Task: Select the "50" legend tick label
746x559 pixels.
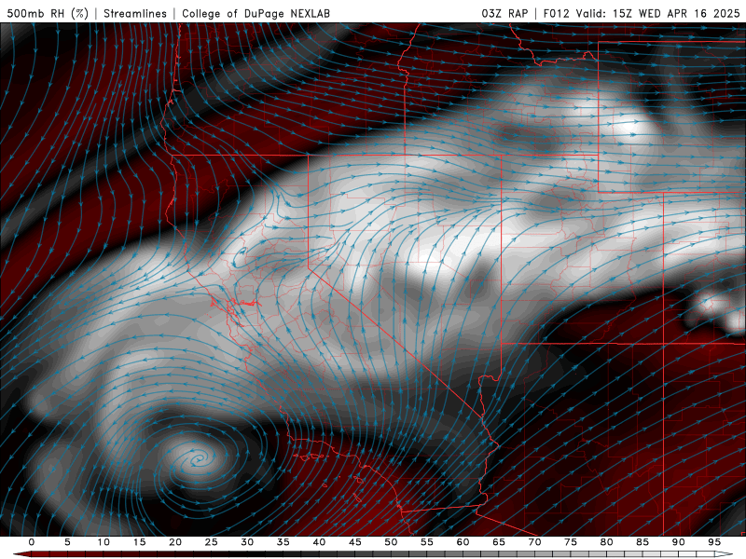Action: 391,542
